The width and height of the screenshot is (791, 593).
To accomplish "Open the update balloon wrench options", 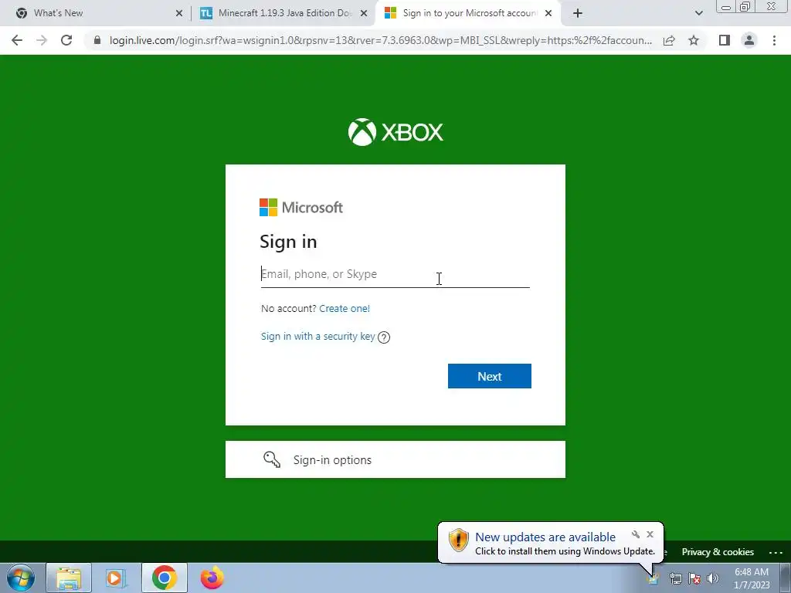I will 636,534.
